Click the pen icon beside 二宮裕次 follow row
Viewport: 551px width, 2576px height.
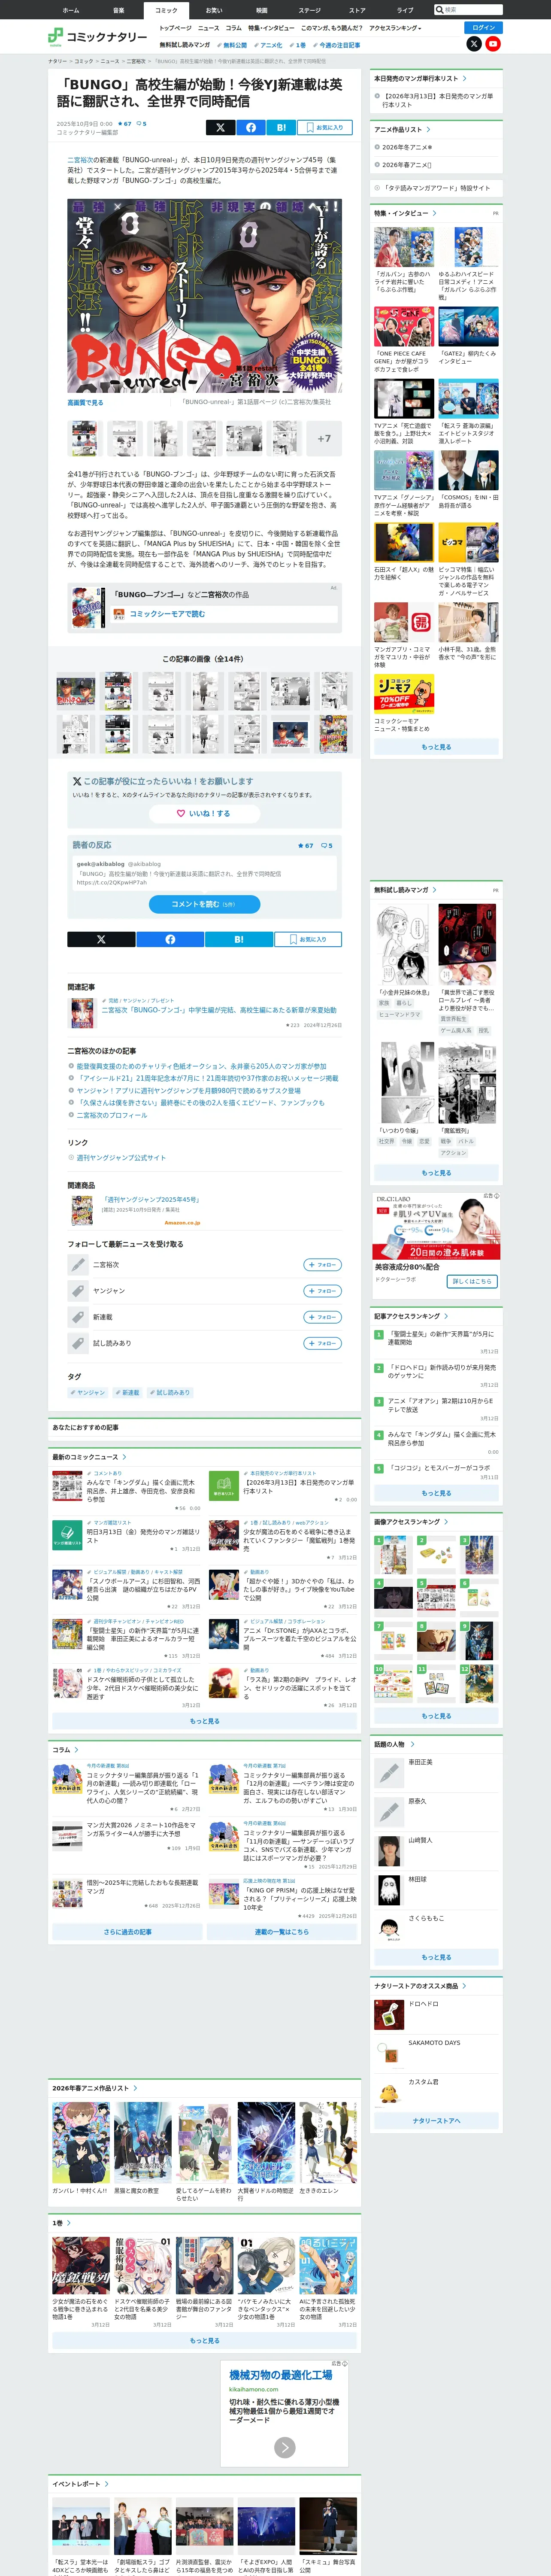pos(78,1264)
